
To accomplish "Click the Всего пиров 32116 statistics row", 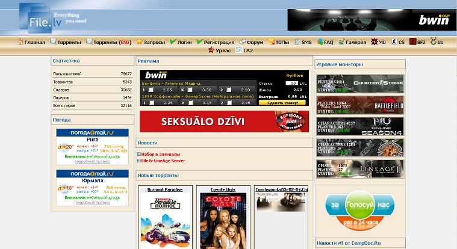I will 92,105.
